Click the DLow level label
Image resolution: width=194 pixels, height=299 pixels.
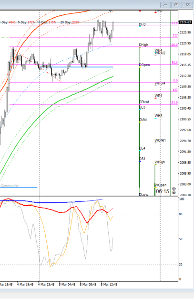(143, 194)
